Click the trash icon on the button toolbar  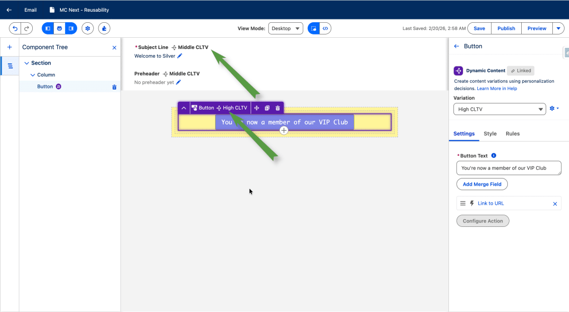pos(278,108)
